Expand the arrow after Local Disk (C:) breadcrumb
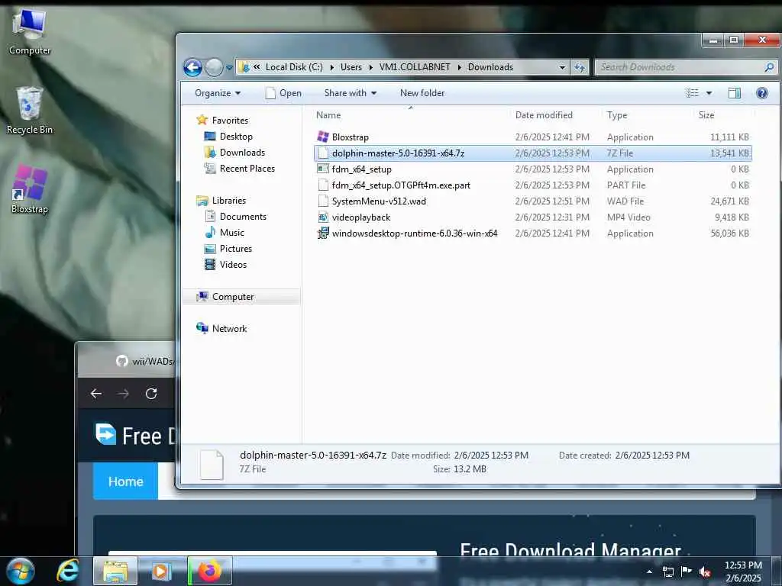Viewport: 782px width, 586px height. 331,67
